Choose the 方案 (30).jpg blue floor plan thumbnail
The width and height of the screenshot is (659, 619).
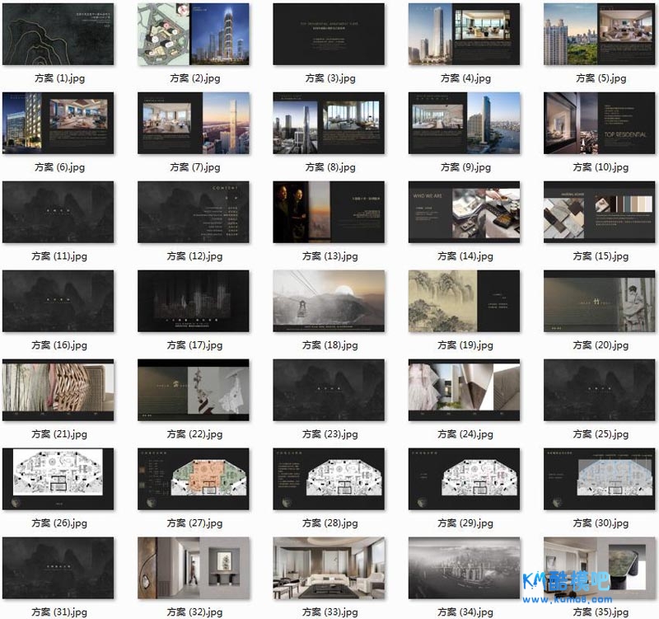coord(599,480)
